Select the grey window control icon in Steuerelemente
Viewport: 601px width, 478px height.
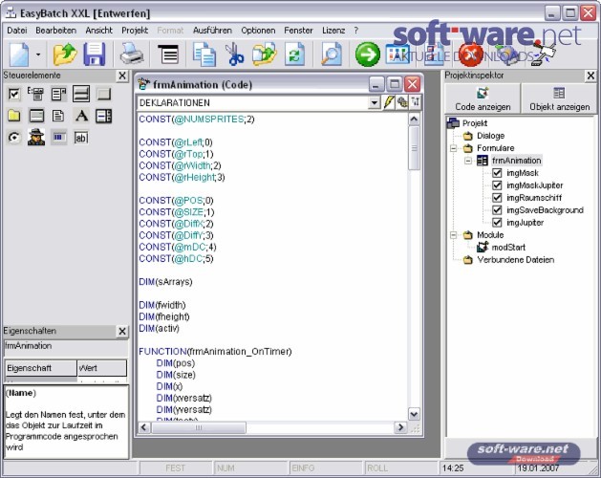tap(36, 116)
